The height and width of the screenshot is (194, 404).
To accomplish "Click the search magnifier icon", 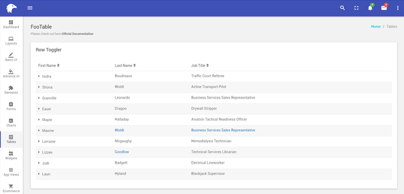I will tap(343, 8).
